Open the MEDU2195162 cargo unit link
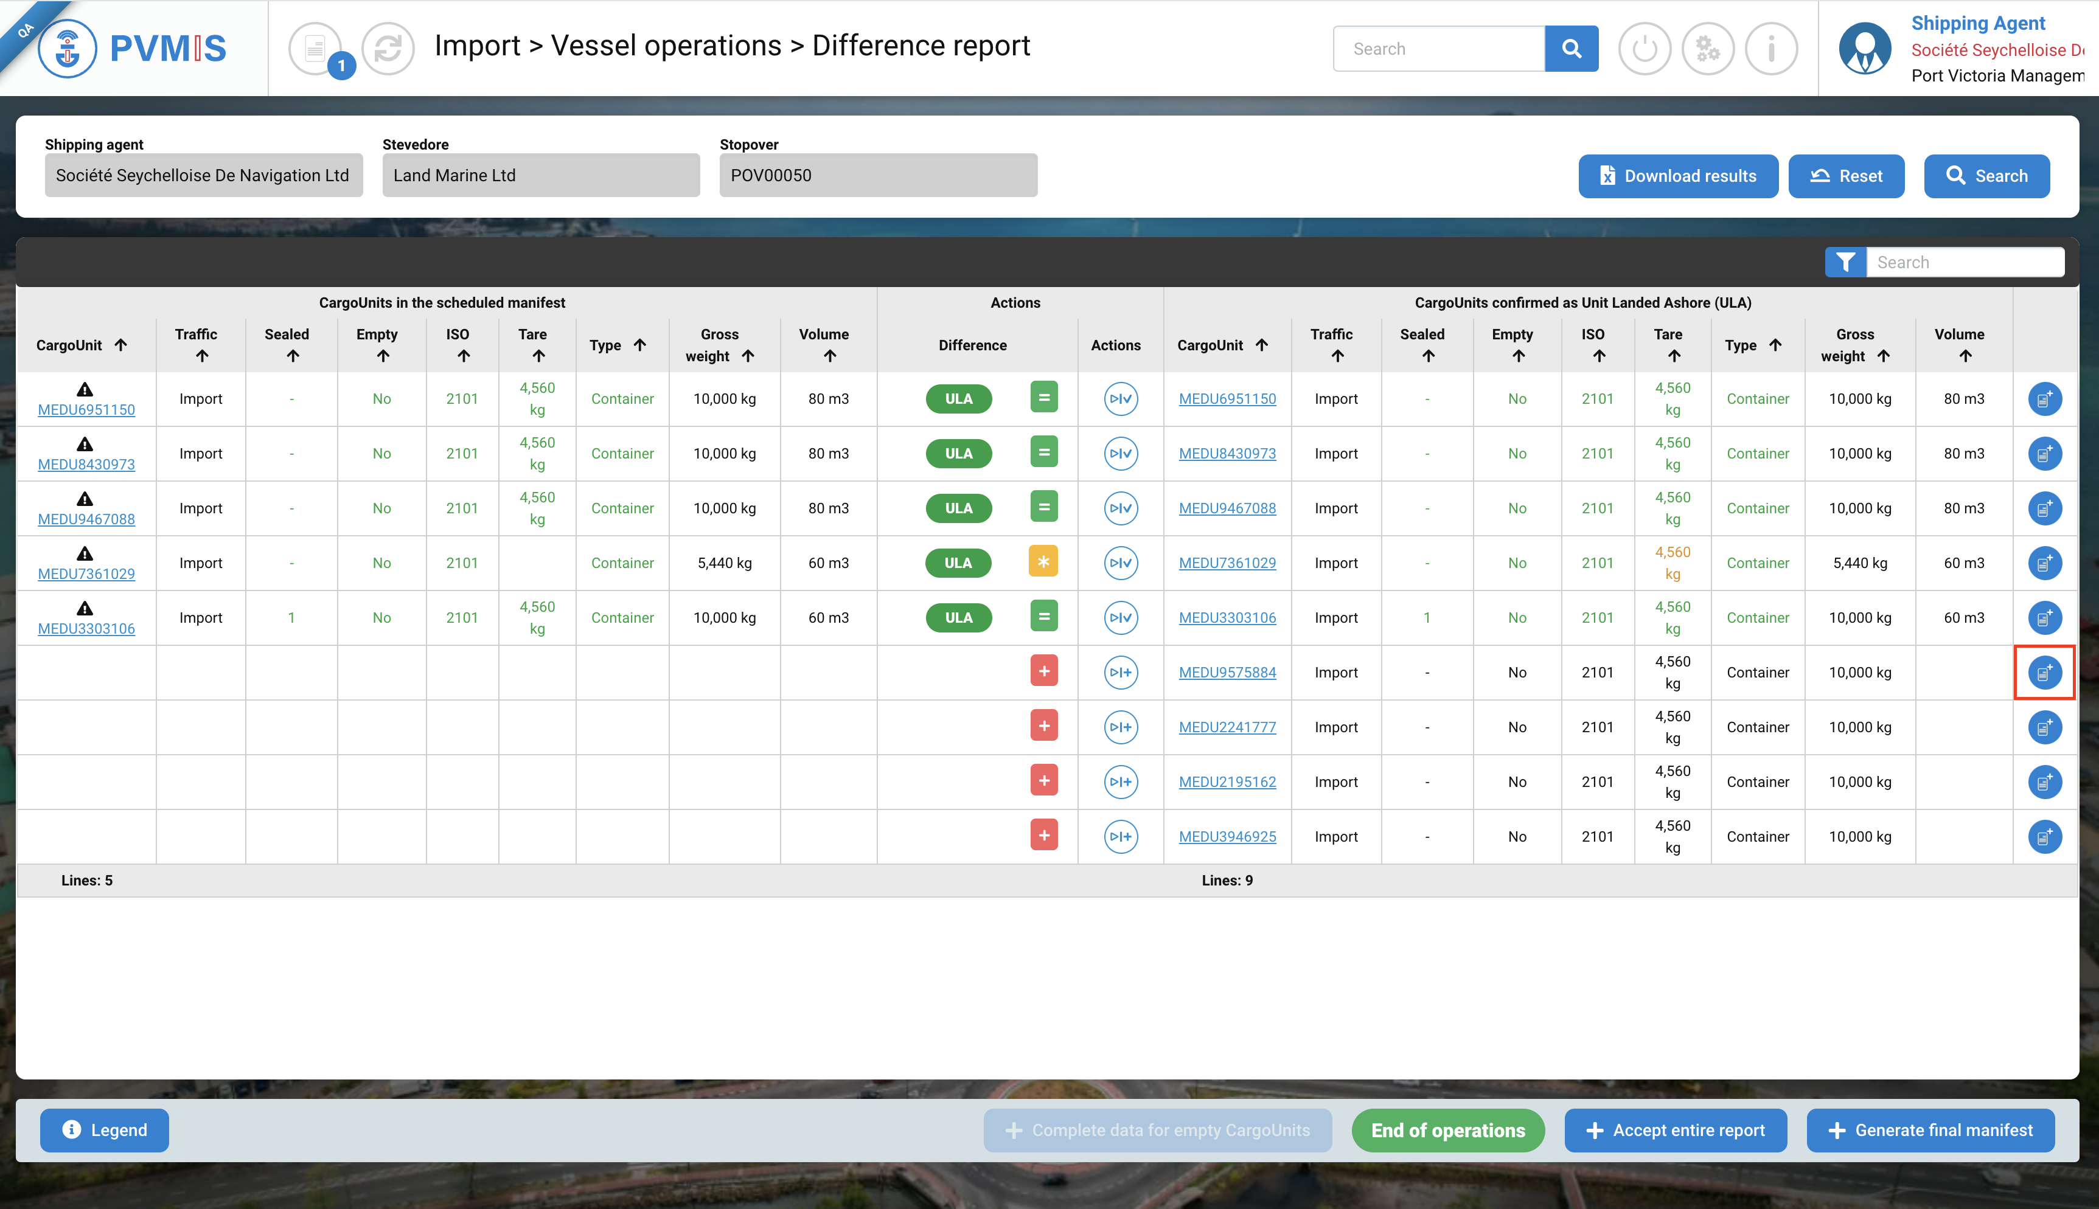This screenshot has width=2099, height=1209. 1227,781
